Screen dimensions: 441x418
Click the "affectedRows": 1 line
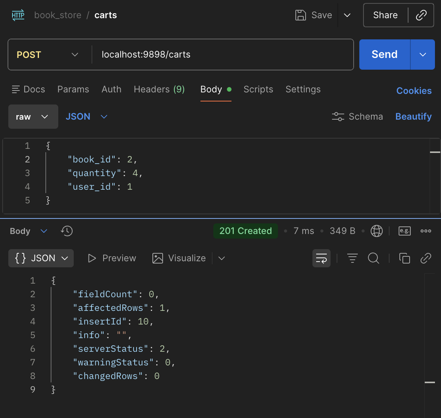point(121,308)
